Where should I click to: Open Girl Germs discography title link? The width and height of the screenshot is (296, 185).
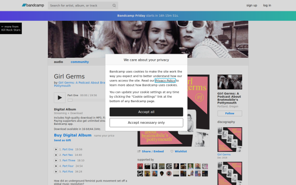(224, 154)
